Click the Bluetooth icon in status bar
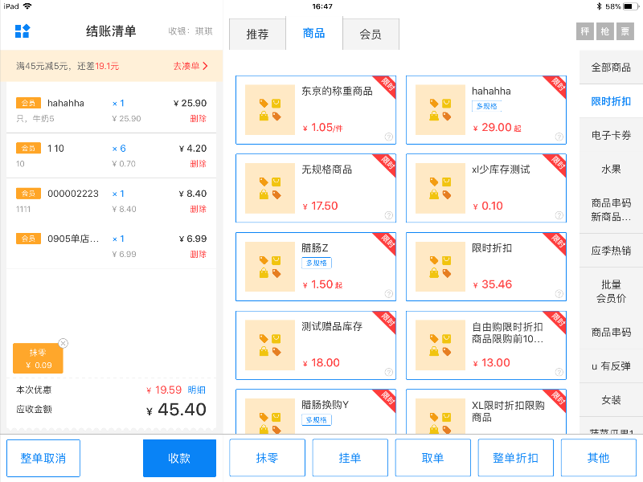The image size is (643, 482). tap(599, 6)
